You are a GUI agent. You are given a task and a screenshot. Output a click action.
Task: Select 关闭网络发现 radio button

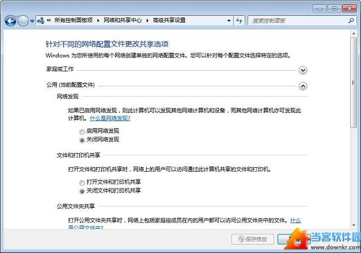coord(82,140)
